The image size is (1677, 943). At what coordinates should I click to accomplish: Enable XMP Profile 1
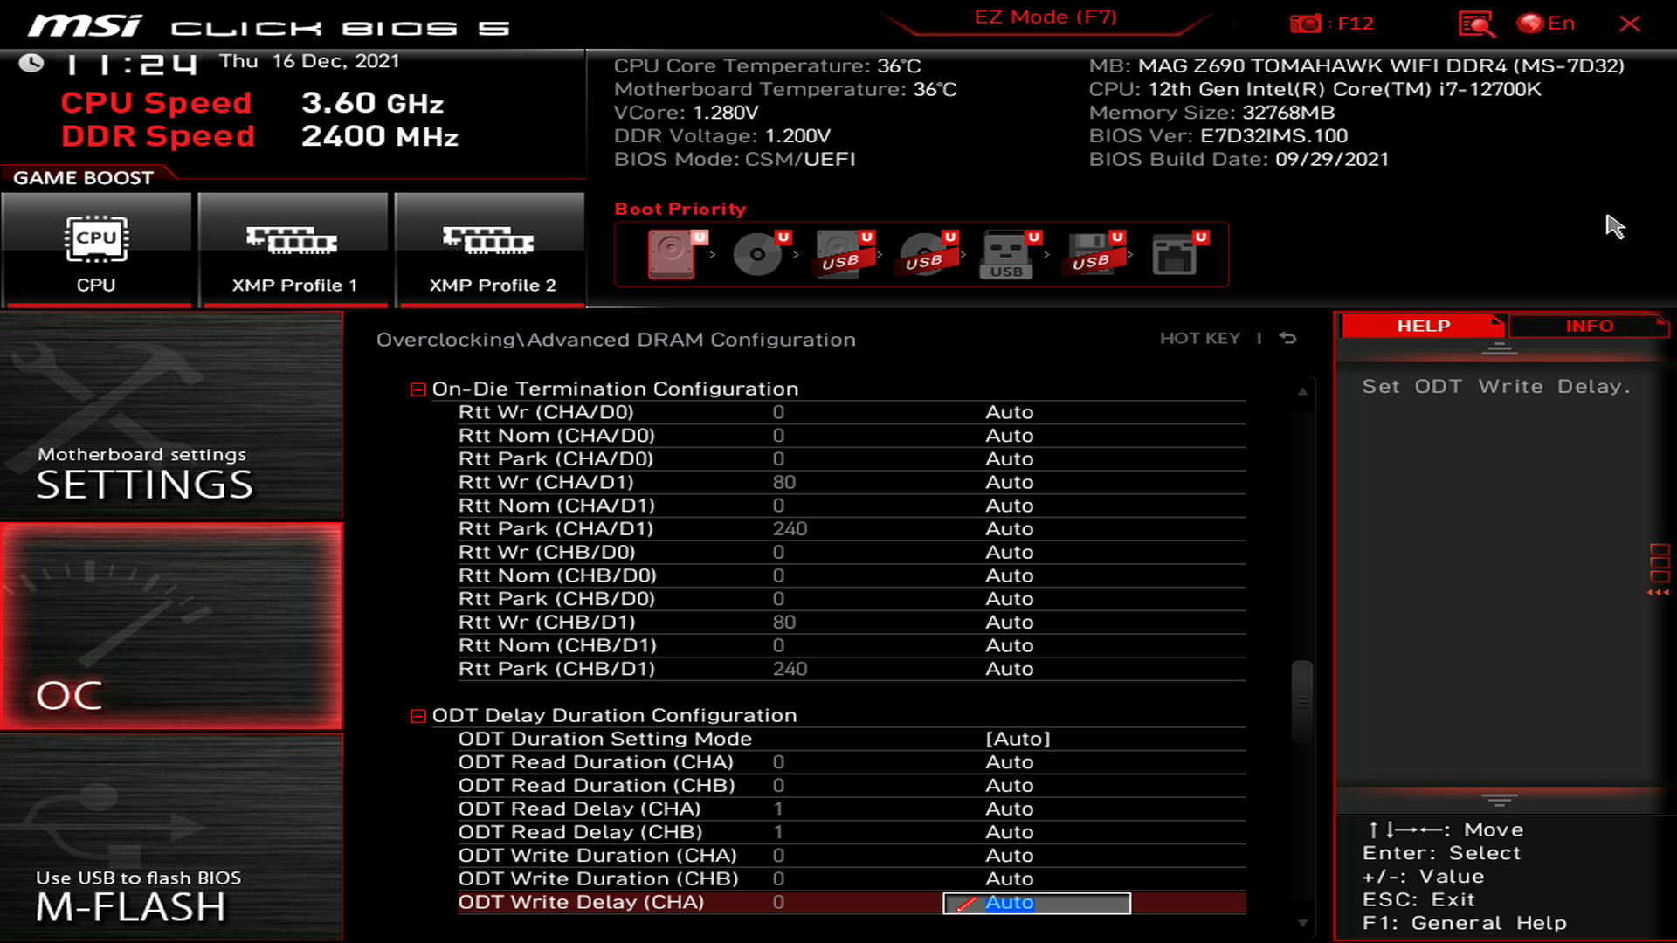[x=293, y=250]
